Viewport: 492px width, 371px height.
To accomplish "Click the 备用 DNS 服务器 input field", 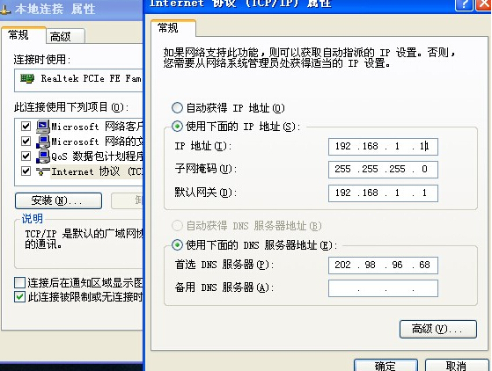I will coord(383,288).
